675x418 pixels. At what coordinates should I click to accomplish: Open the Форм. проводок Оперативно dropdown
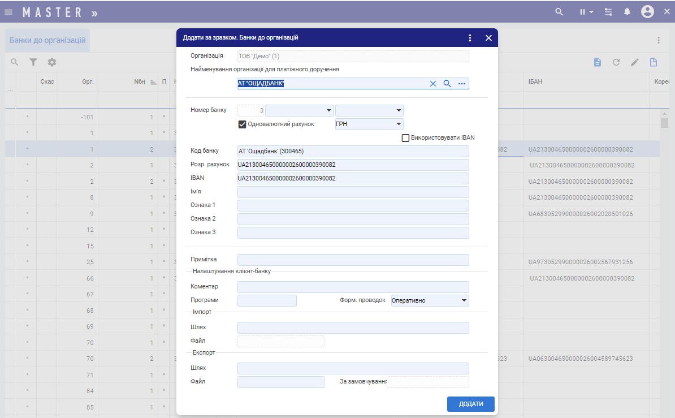click(464, 300)
